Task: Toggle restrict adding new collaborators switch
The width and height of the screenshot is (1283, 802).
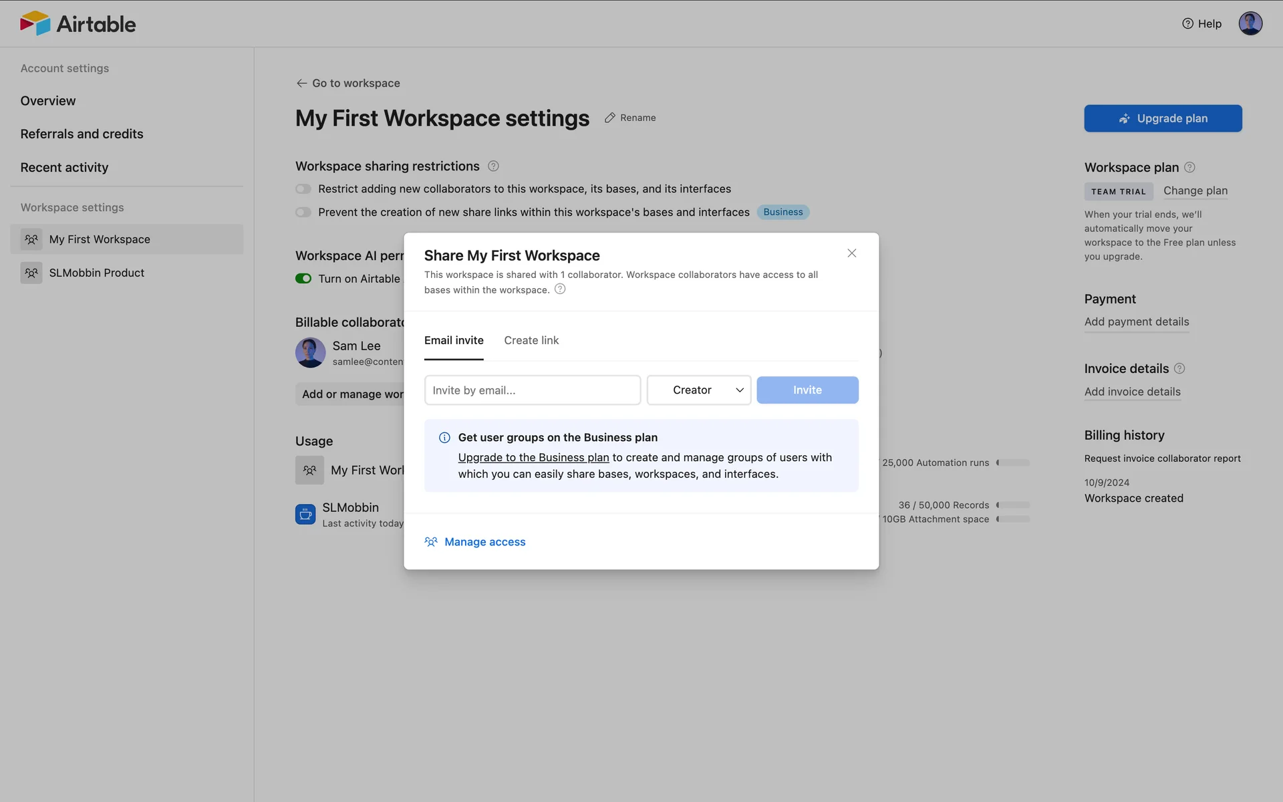Action: click(303, 189)
